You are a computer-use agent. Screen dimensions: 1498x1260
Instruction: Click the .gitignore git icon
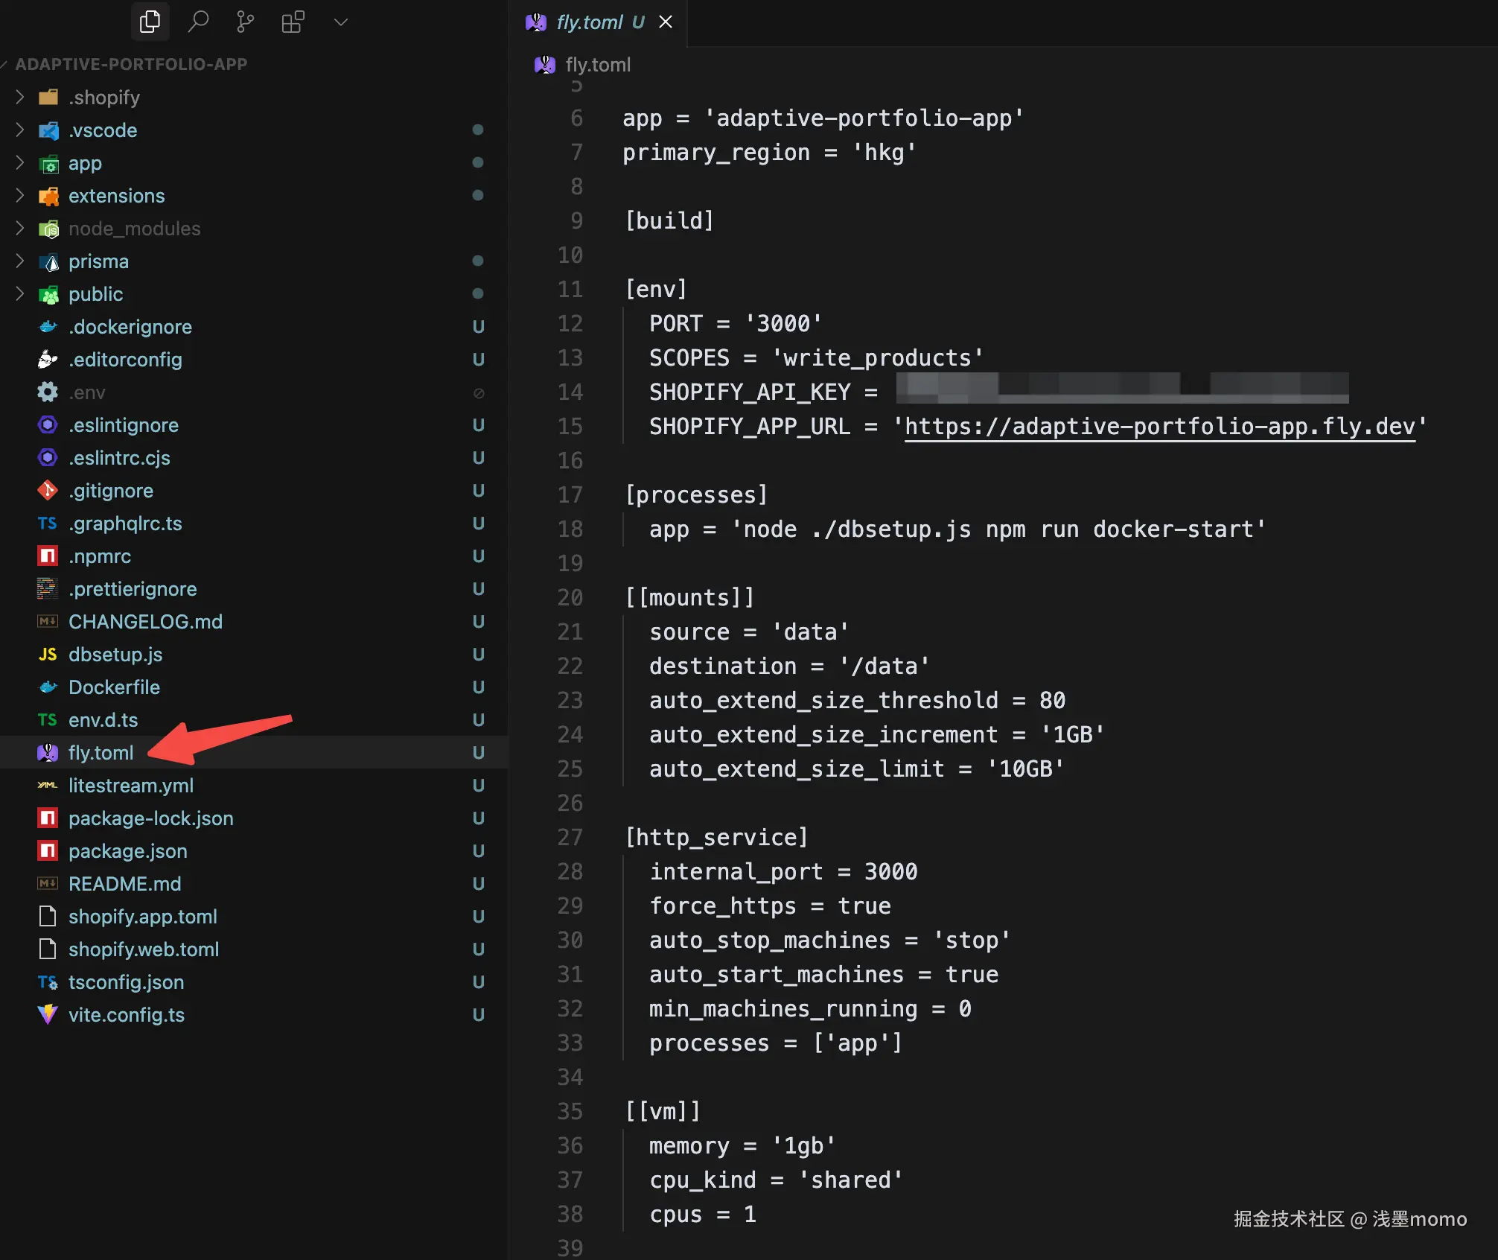click(x=48, y=490)
